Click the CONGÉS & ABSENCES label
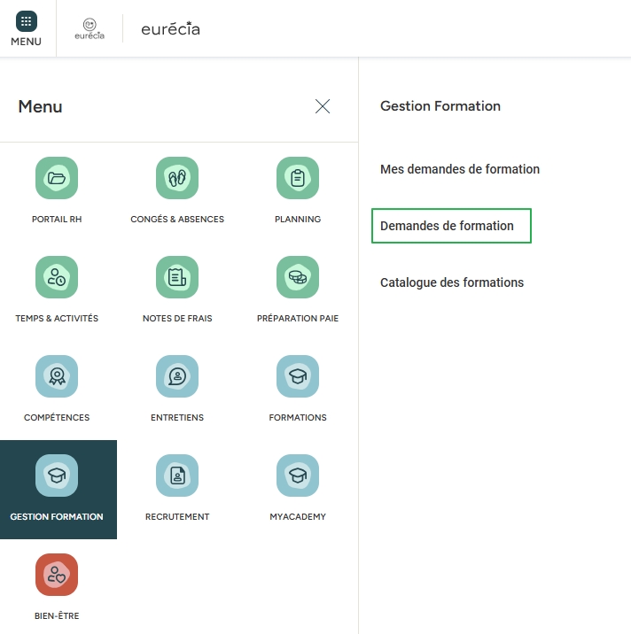The image size is (631, 634). [x=177, y=219]
